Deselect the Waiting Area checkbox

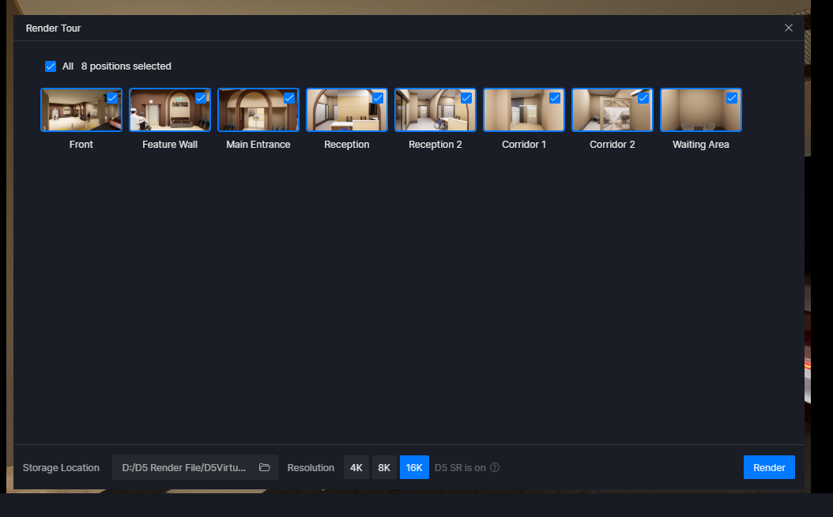tap(732, 98)
